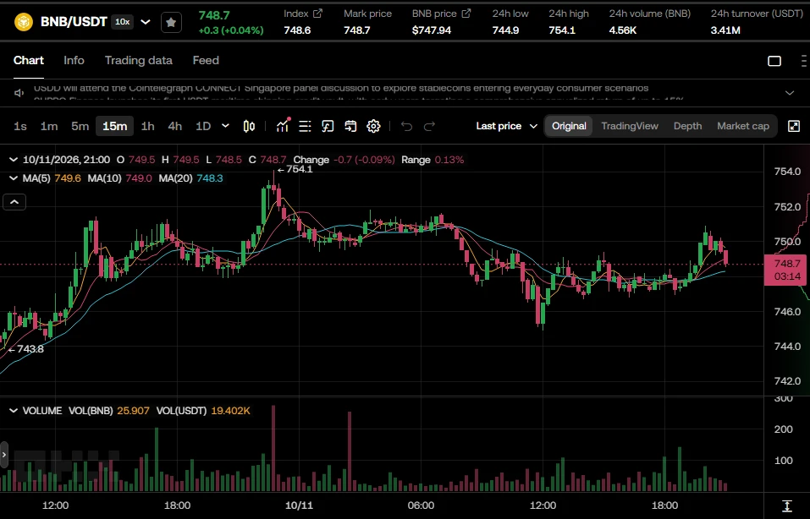Redo the chart action
This screenshot has width=810, height=519.
(x=429, y=126)
